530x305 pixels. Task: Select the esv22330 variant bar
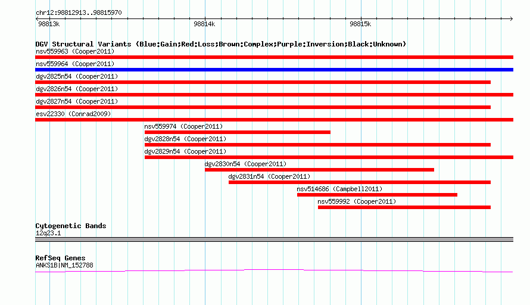274,120
